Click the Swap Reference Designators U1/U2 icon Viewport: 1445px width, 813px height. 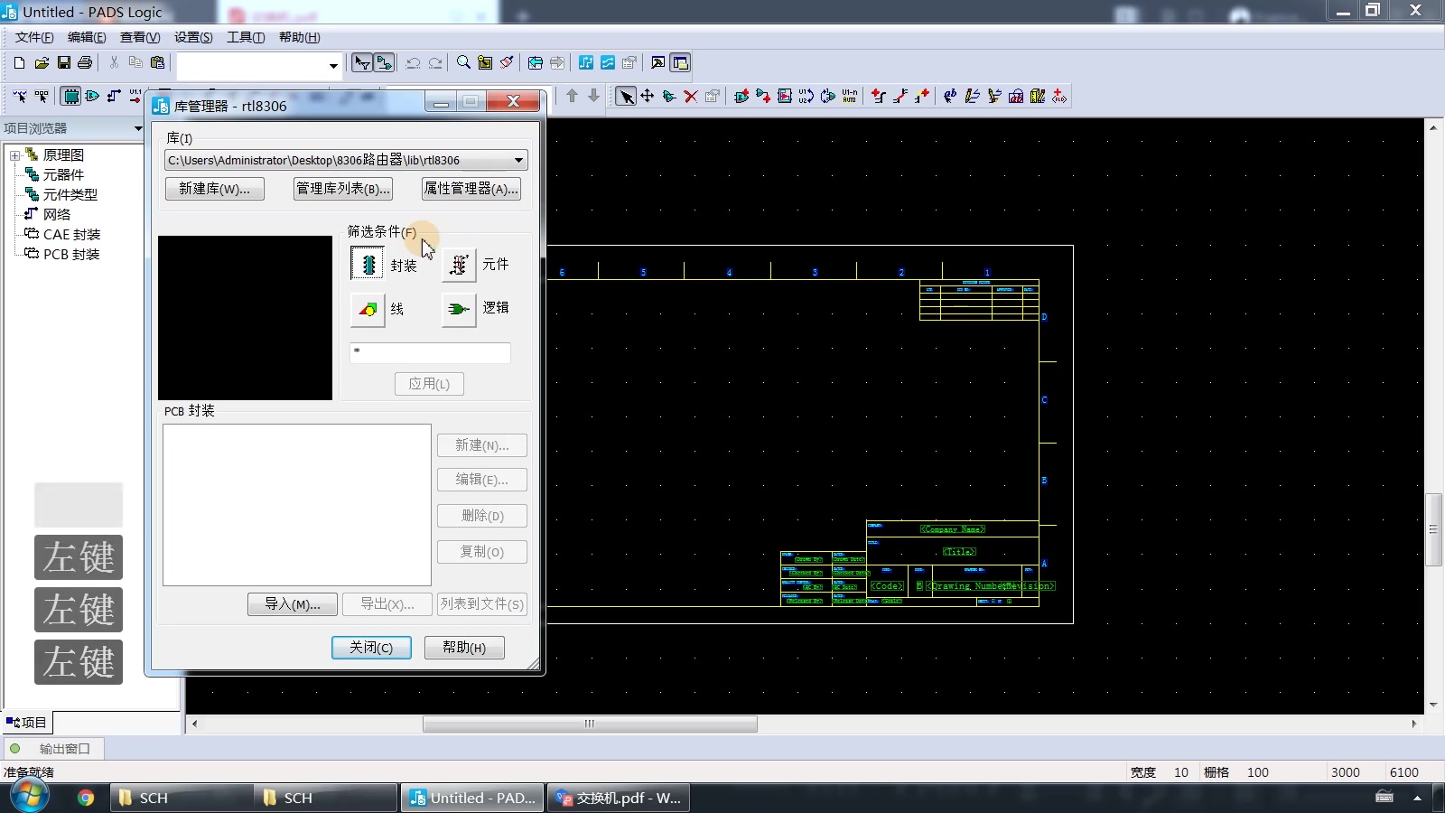point(806,97)
